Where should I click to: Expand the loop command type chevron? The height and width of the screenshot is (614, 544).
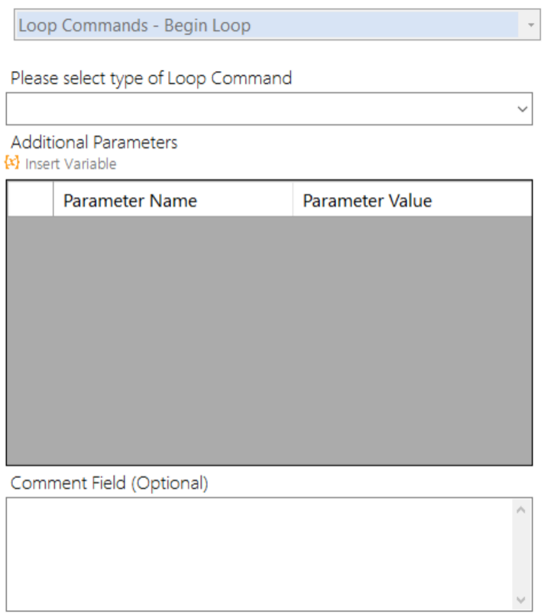point(523,109)
